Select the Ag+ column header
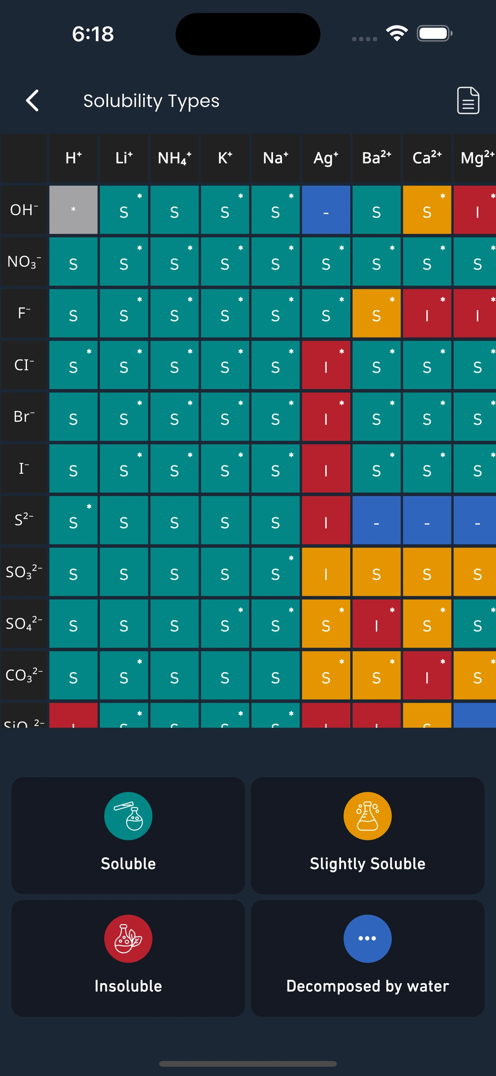 coord(326,157)
